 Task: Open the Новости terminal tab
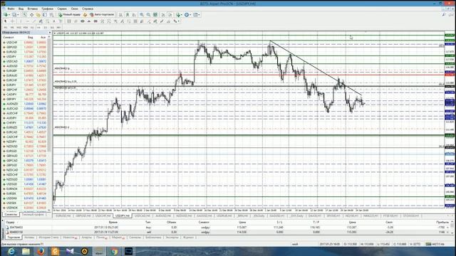70,238
